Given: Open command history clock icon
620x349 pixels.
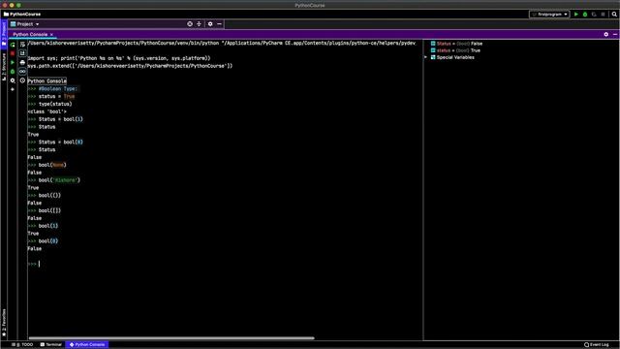Looking at the screenshot, I should (22, 80).
